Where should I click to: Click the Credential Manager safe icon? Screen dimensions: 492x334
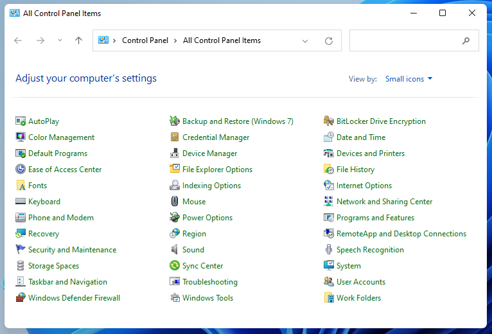pyautogui.click(x=175, y=137)
